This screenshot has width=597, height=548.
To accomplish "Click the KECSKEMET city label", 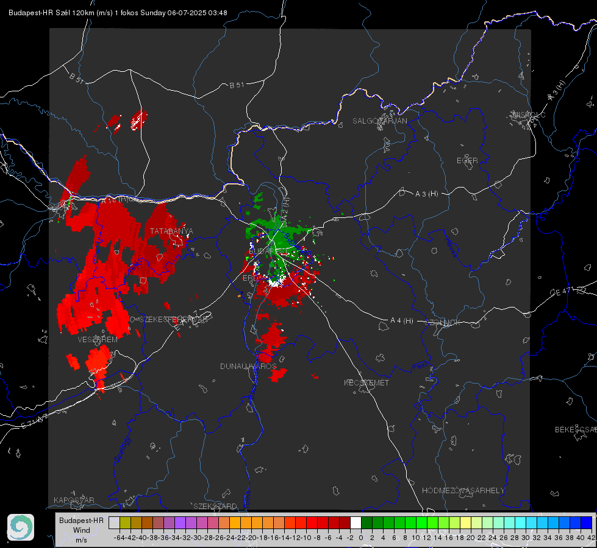I will tap(366, 382).
